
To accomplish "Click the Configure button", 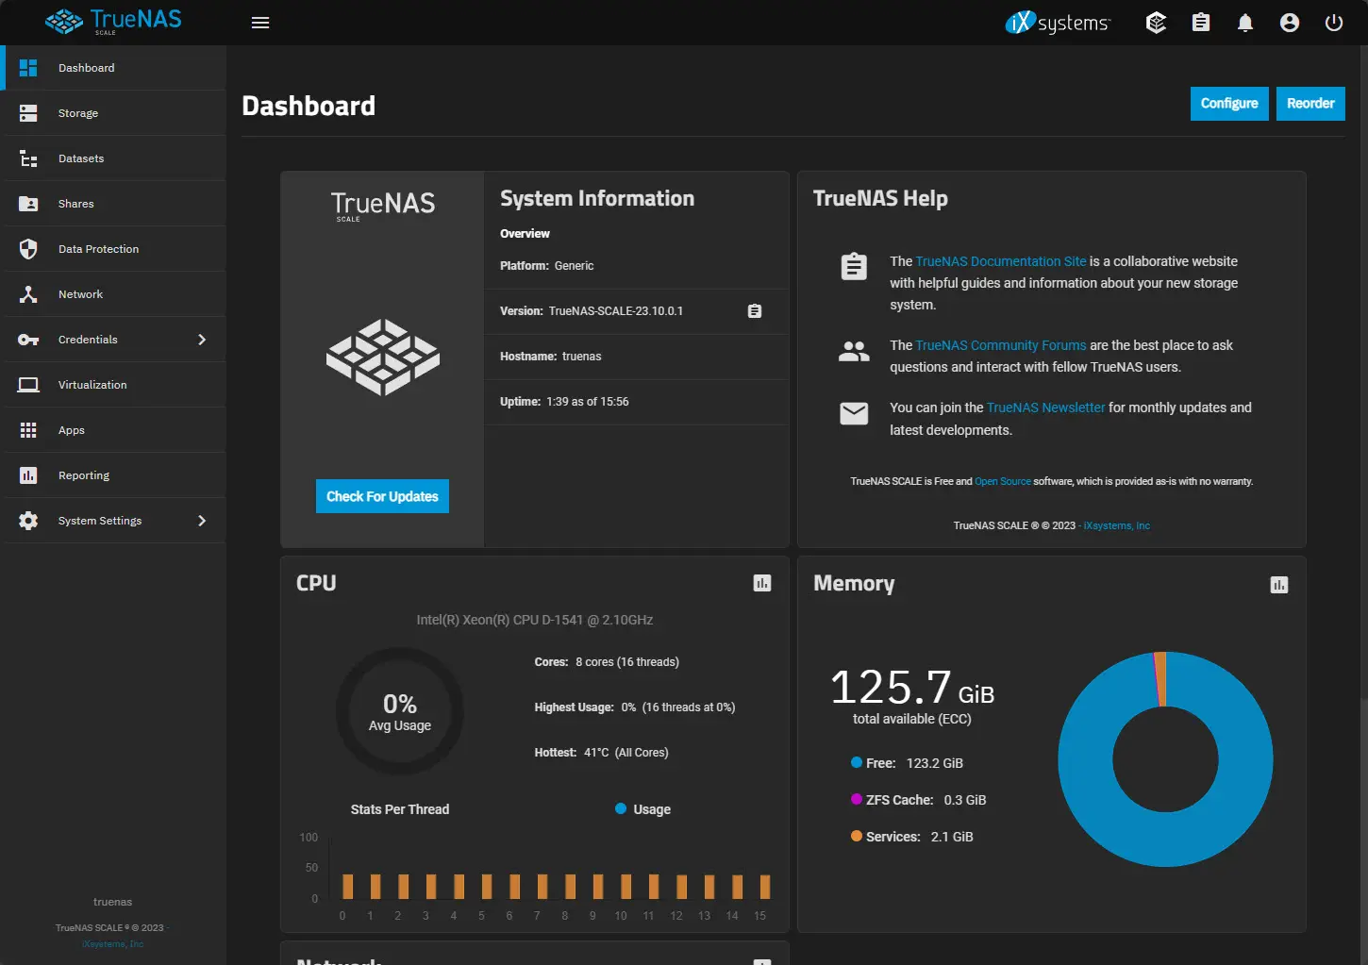I will (1229, 104).
